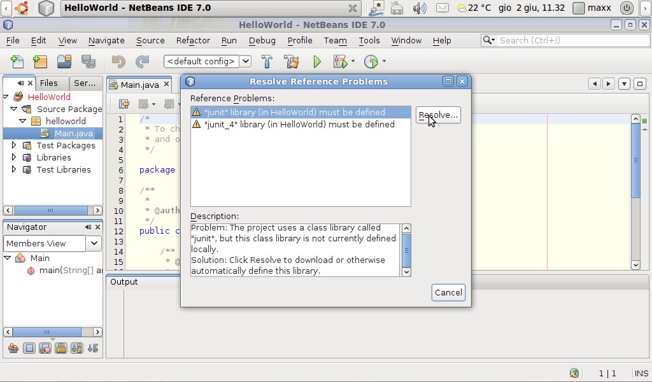The width and height of the screenshot is (652, 382).
Task: Toggle Show Static Members in Navigator
Action: [x=45, y=348]
